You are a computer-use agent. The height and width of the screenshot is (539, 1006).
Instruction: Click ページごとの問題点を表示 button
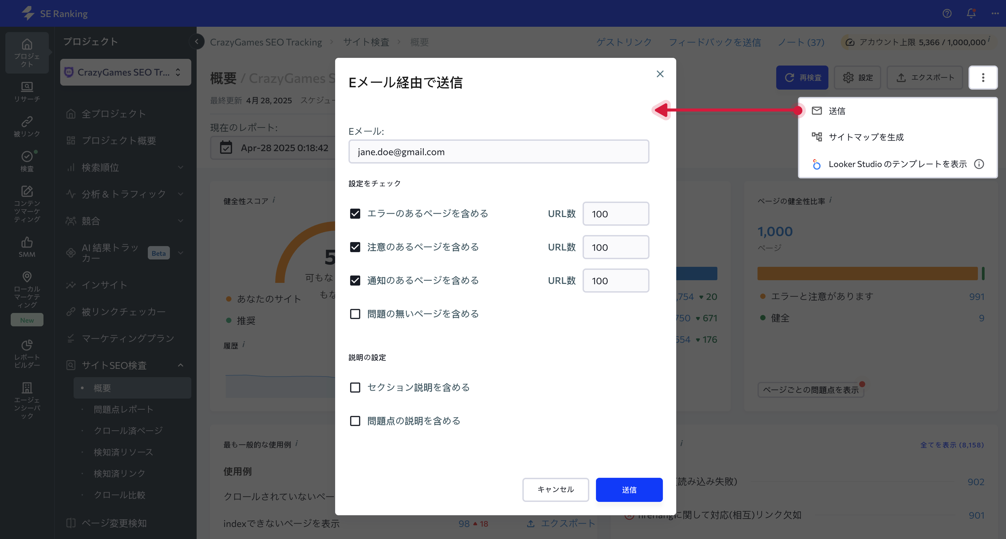[811, 390]
